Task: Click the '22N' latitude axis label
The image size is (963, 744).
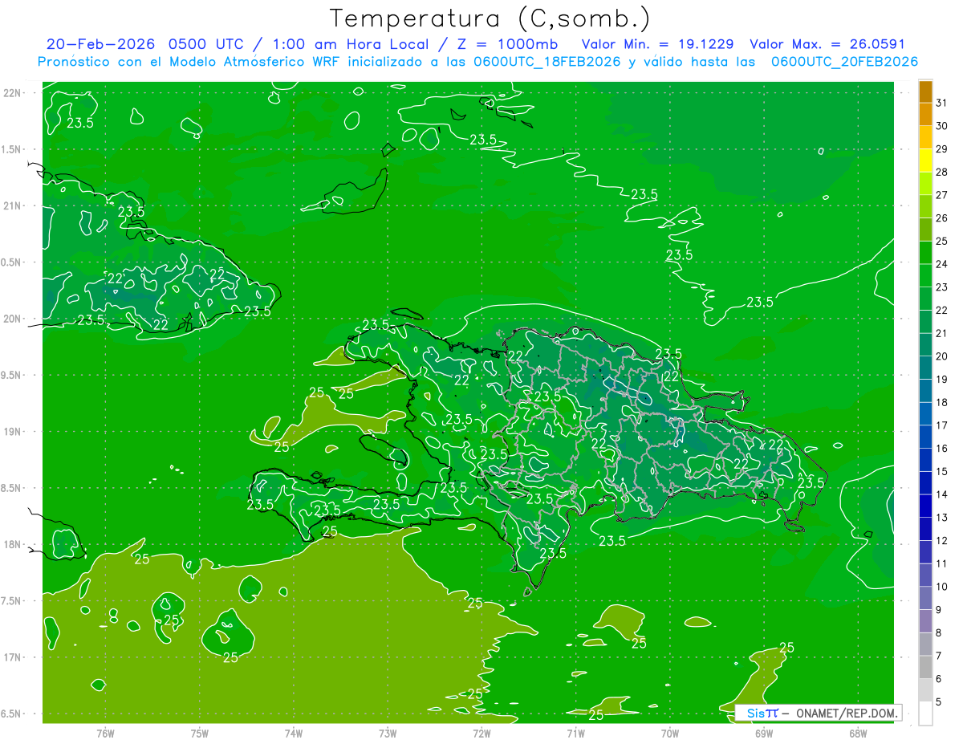Action: (14, 92)
